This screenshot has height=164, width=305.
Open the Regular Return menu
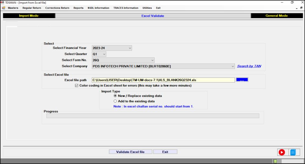32,8
